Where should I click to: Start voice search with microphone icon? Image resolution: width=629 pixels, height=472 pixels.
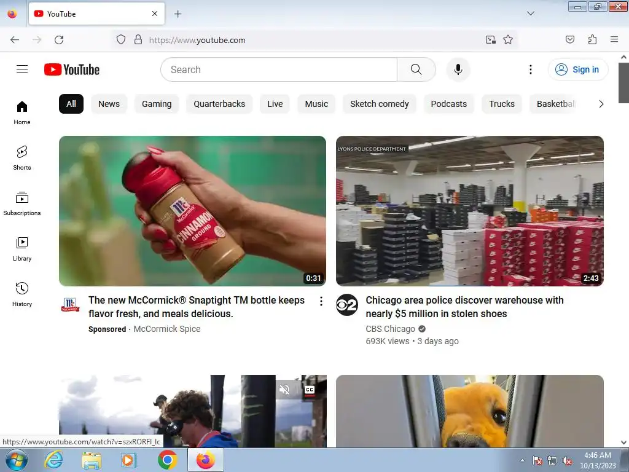[458, 69]
